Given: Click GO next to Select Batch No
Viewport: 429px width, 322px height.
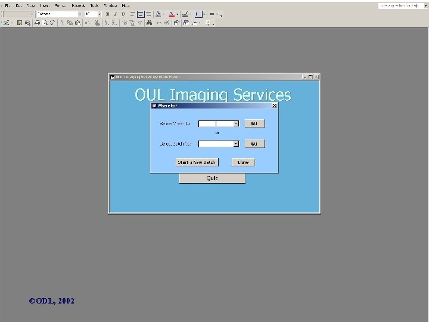Looking at the screenshot, I should (x=254, y=144).
